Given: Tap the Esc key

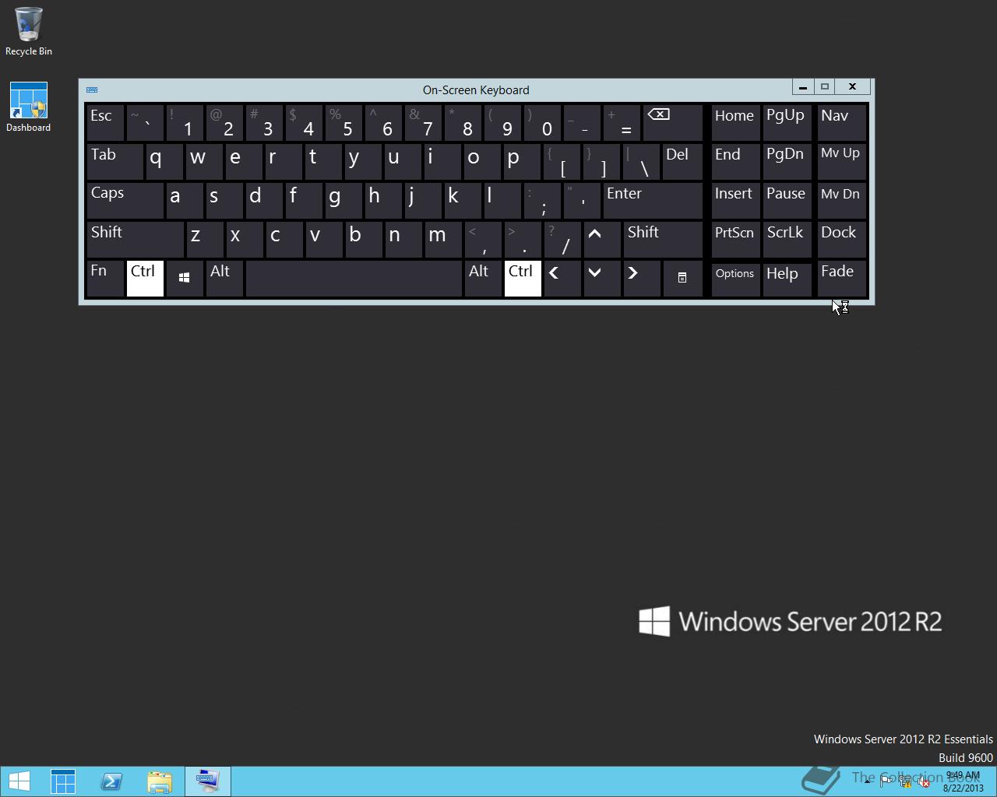Looking at the screenshot, I should [105, 122].
